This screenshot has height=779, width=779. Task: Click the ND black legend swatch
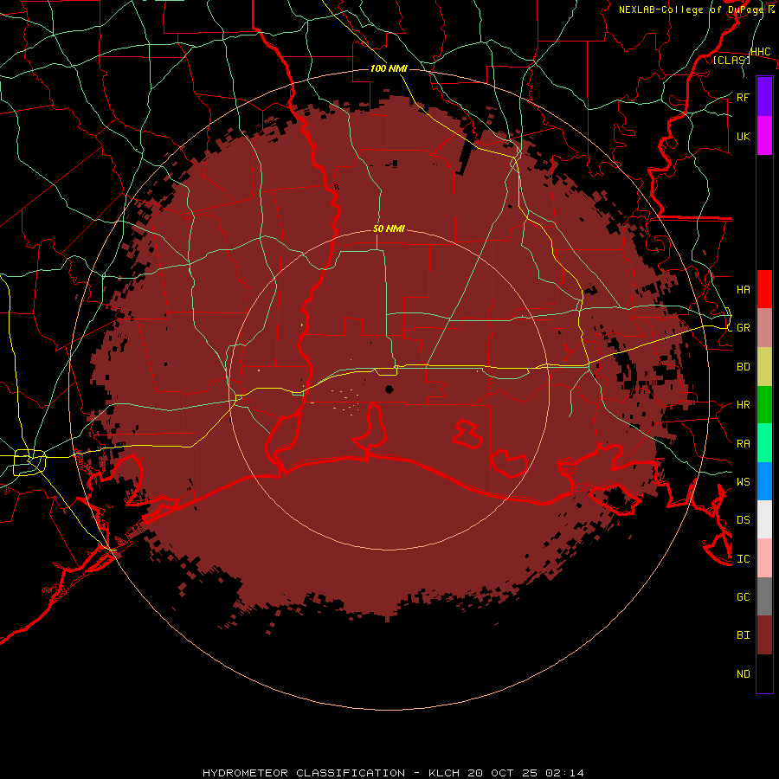pos(764,673)
